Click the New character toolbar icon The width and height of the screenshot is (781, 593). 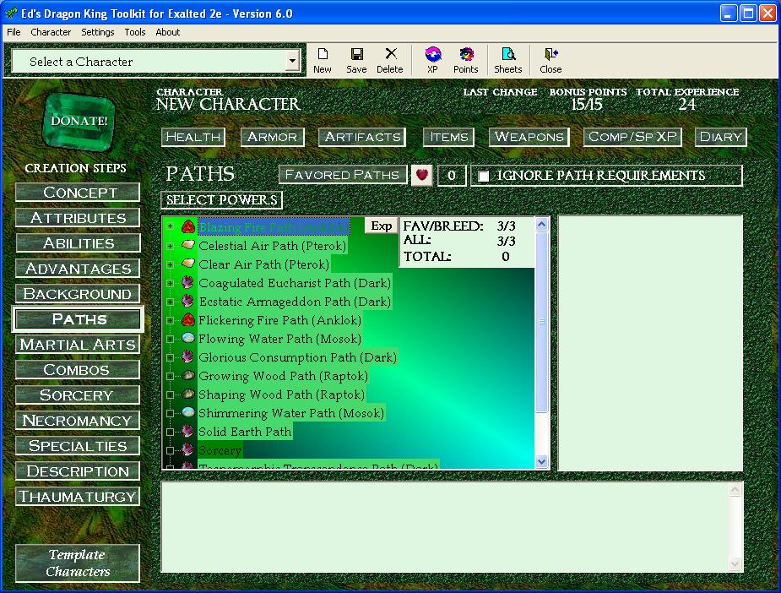323,61
